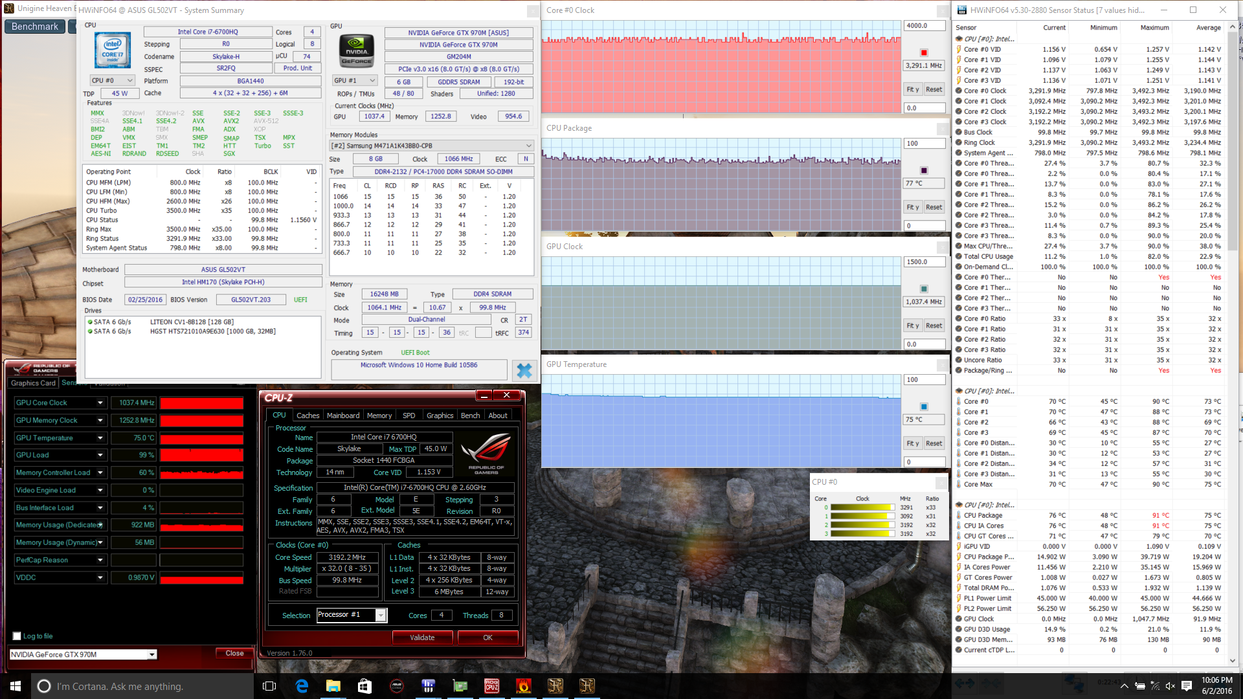Expand the Samsung memory module dropdown
The image size is (1243, 699).
[x=431, y=146]
